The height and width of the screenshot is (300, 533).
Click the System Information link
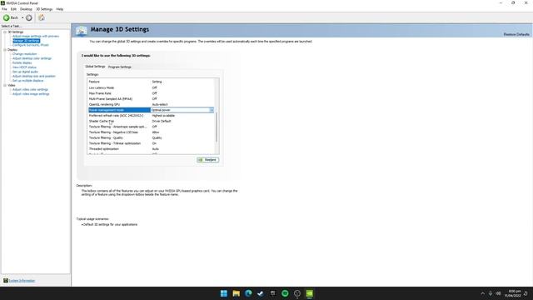[22, 281]
